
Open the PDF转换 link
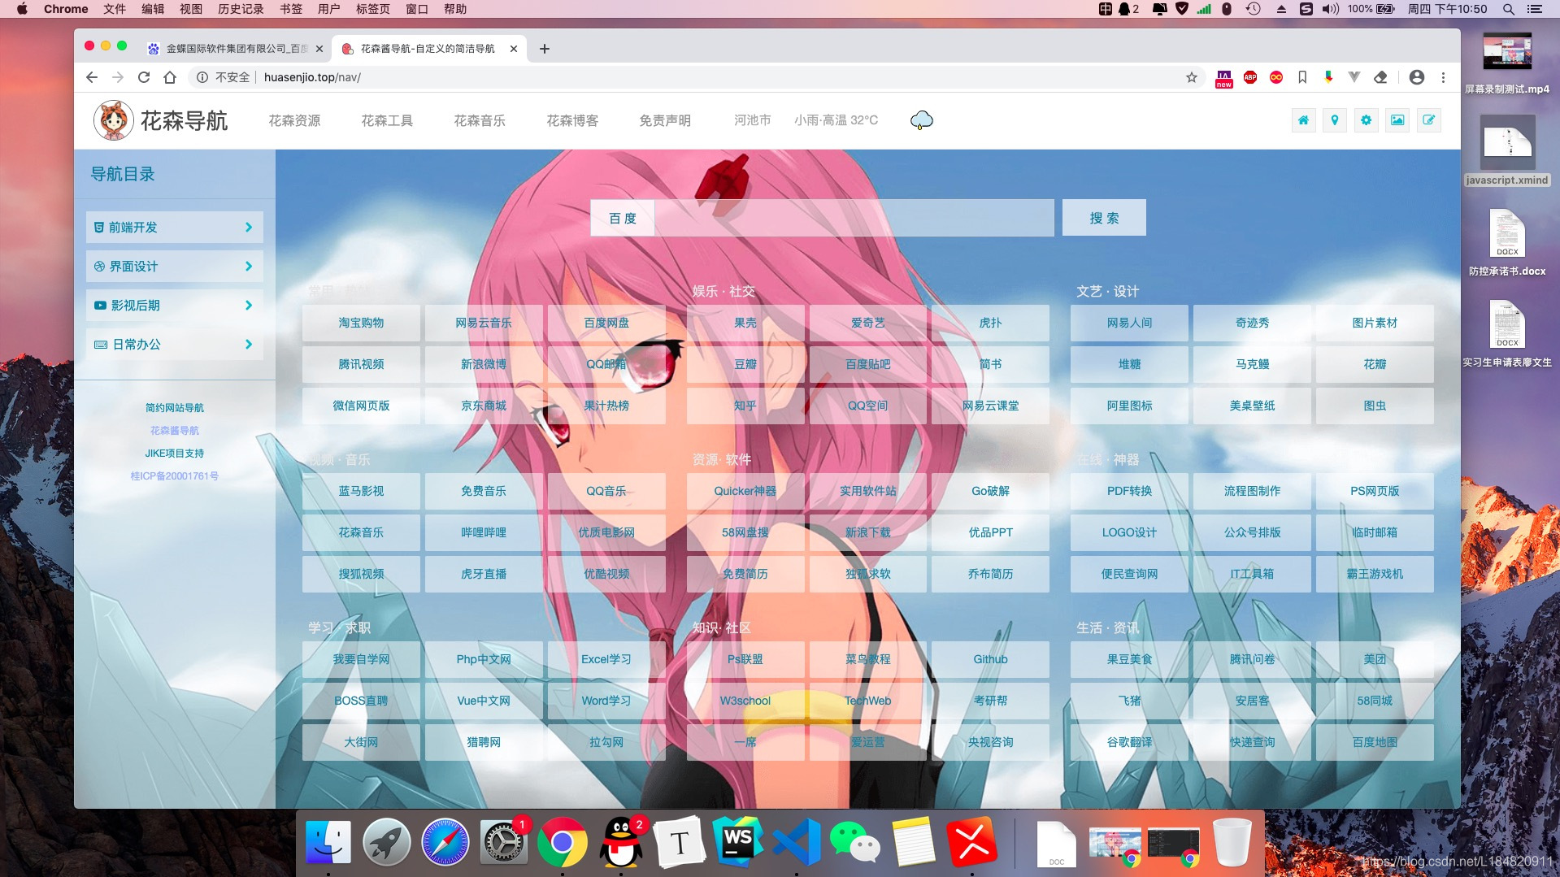coord(1129,491)
